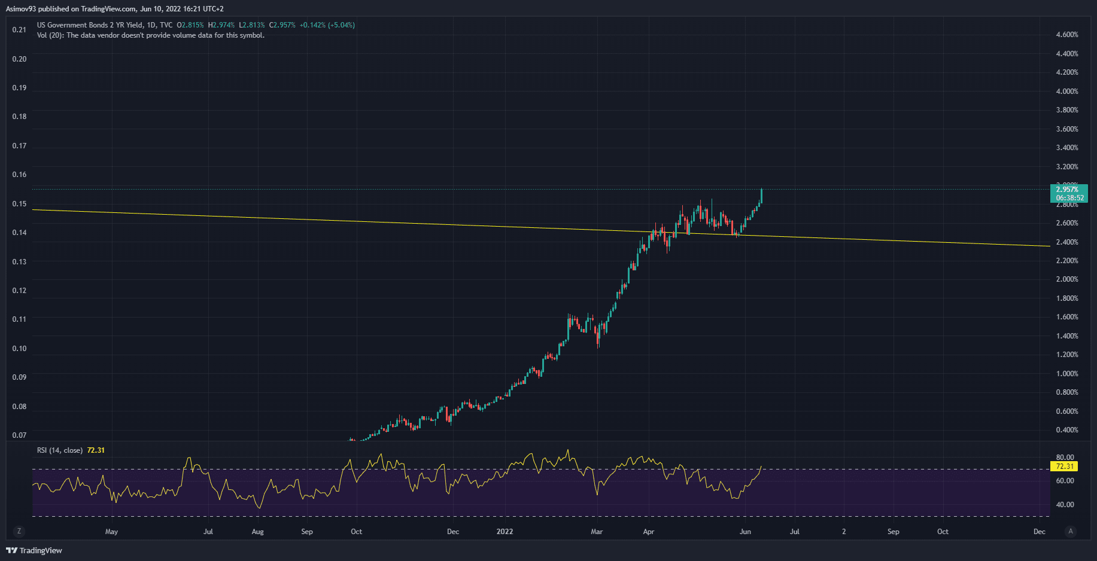1097x561 pixels.
Task: Click the 40.00 level on RSI scale
Action: [1065, 505]
